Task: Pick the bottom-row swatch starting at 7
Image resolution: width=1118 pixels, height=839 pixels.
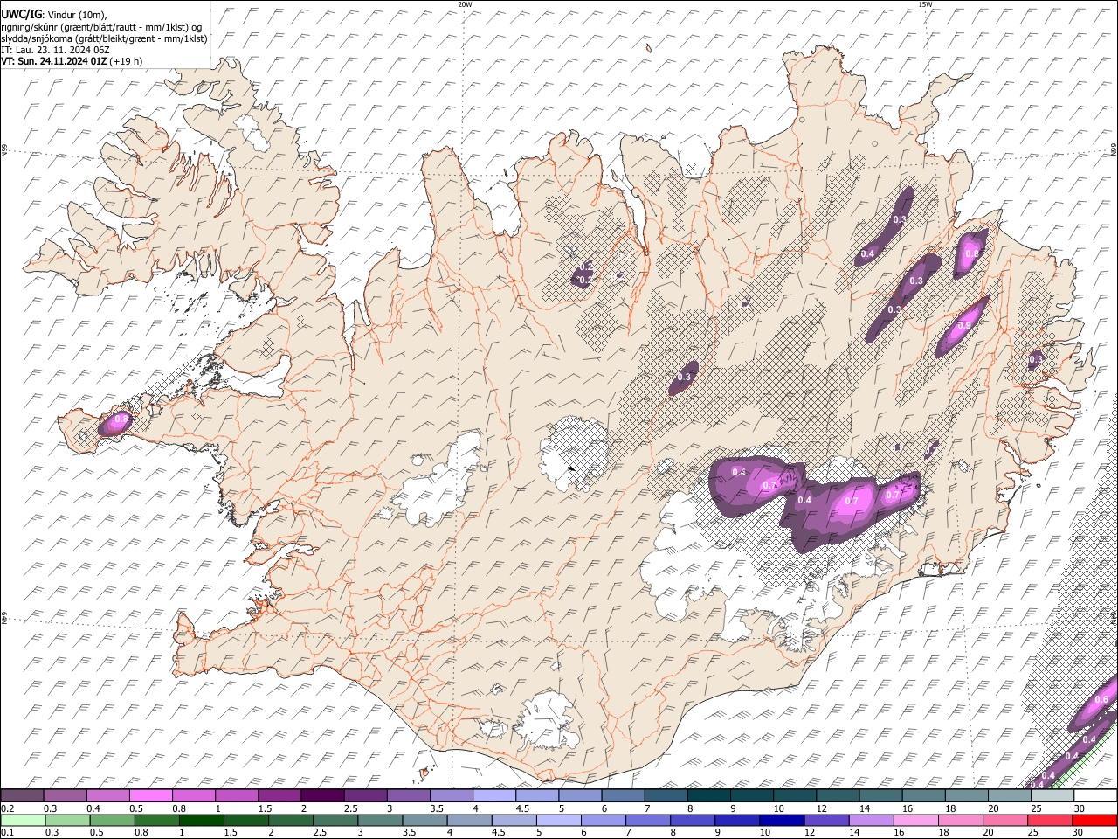Action: 646,820
